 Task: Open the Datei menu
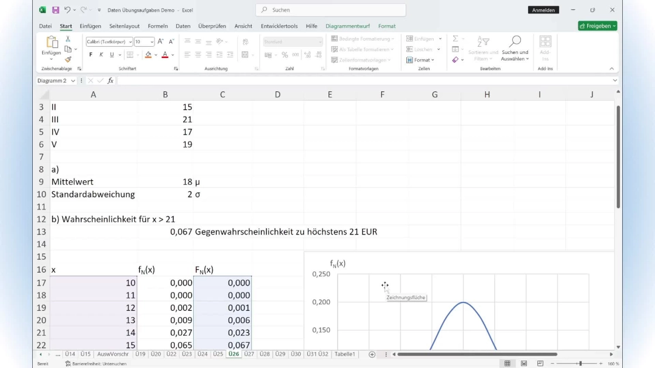[45, 26]
